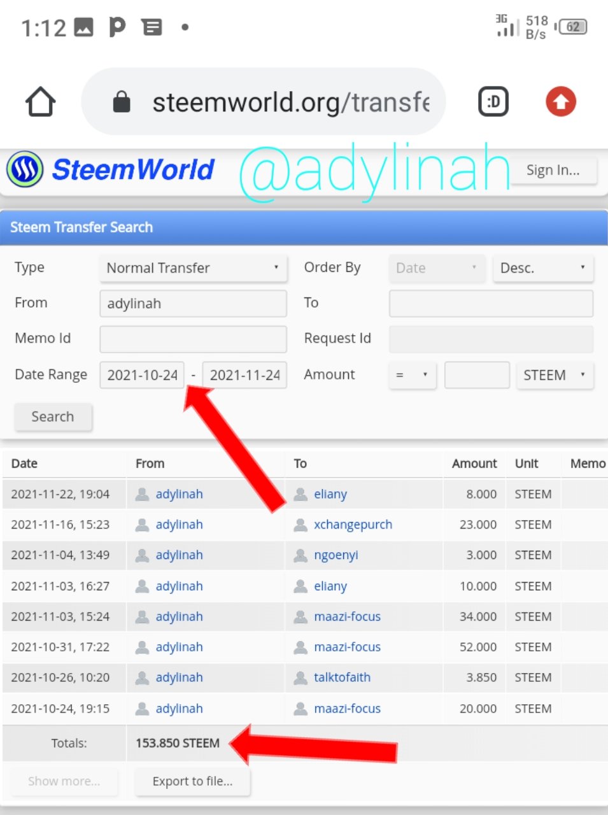The image size is (608, 815).
Task: Click Export to file button
Action: click(192, 781)
